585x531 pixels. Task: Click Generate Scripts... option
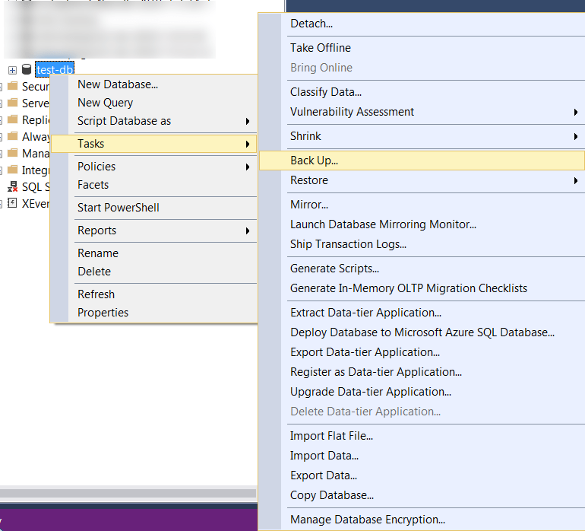(334, 269)
